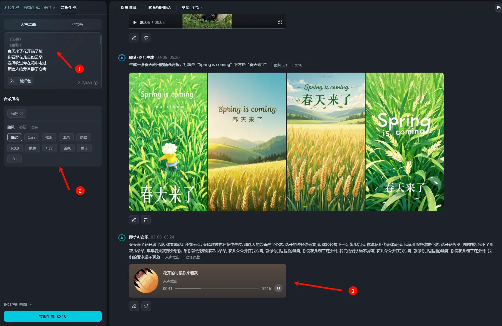Screen dimensions: 502x326
Task: Enable the 仅看收藏 checkbox
Action: (116, 8)
